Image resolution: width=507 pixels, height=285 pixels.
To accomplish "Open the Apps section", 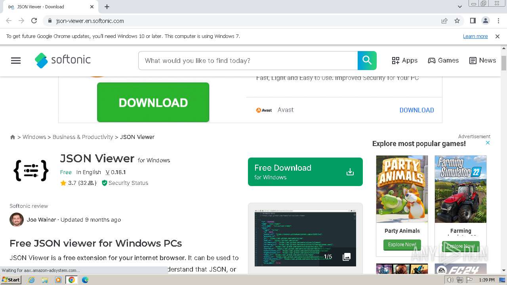I will pos(404,61).
